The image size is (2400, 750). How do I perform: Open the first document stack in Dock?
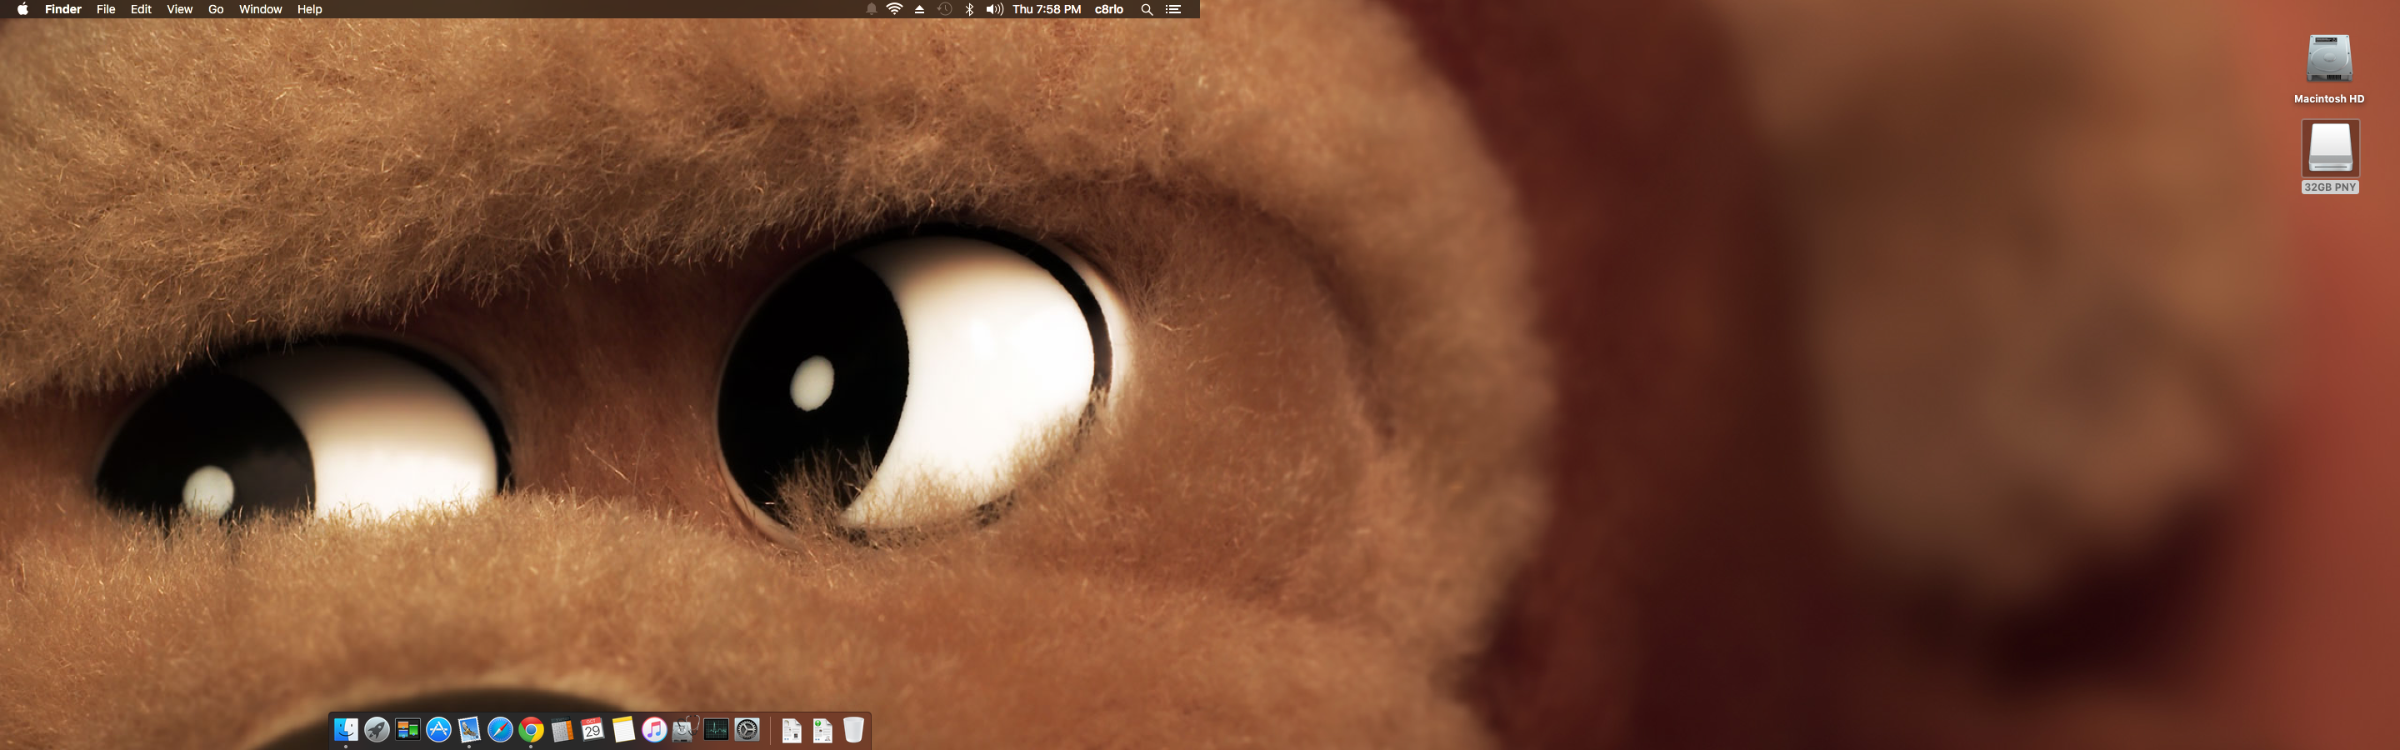792,731
